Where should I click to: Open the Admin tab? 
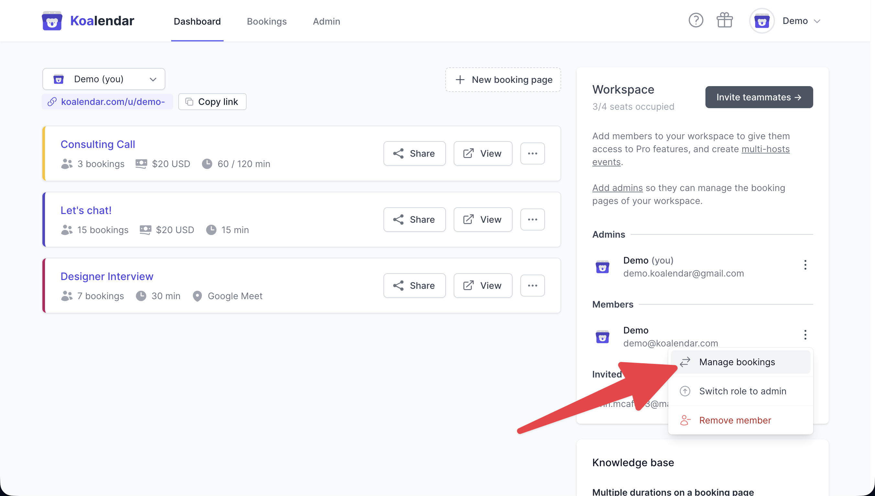[x=326, y=21]
